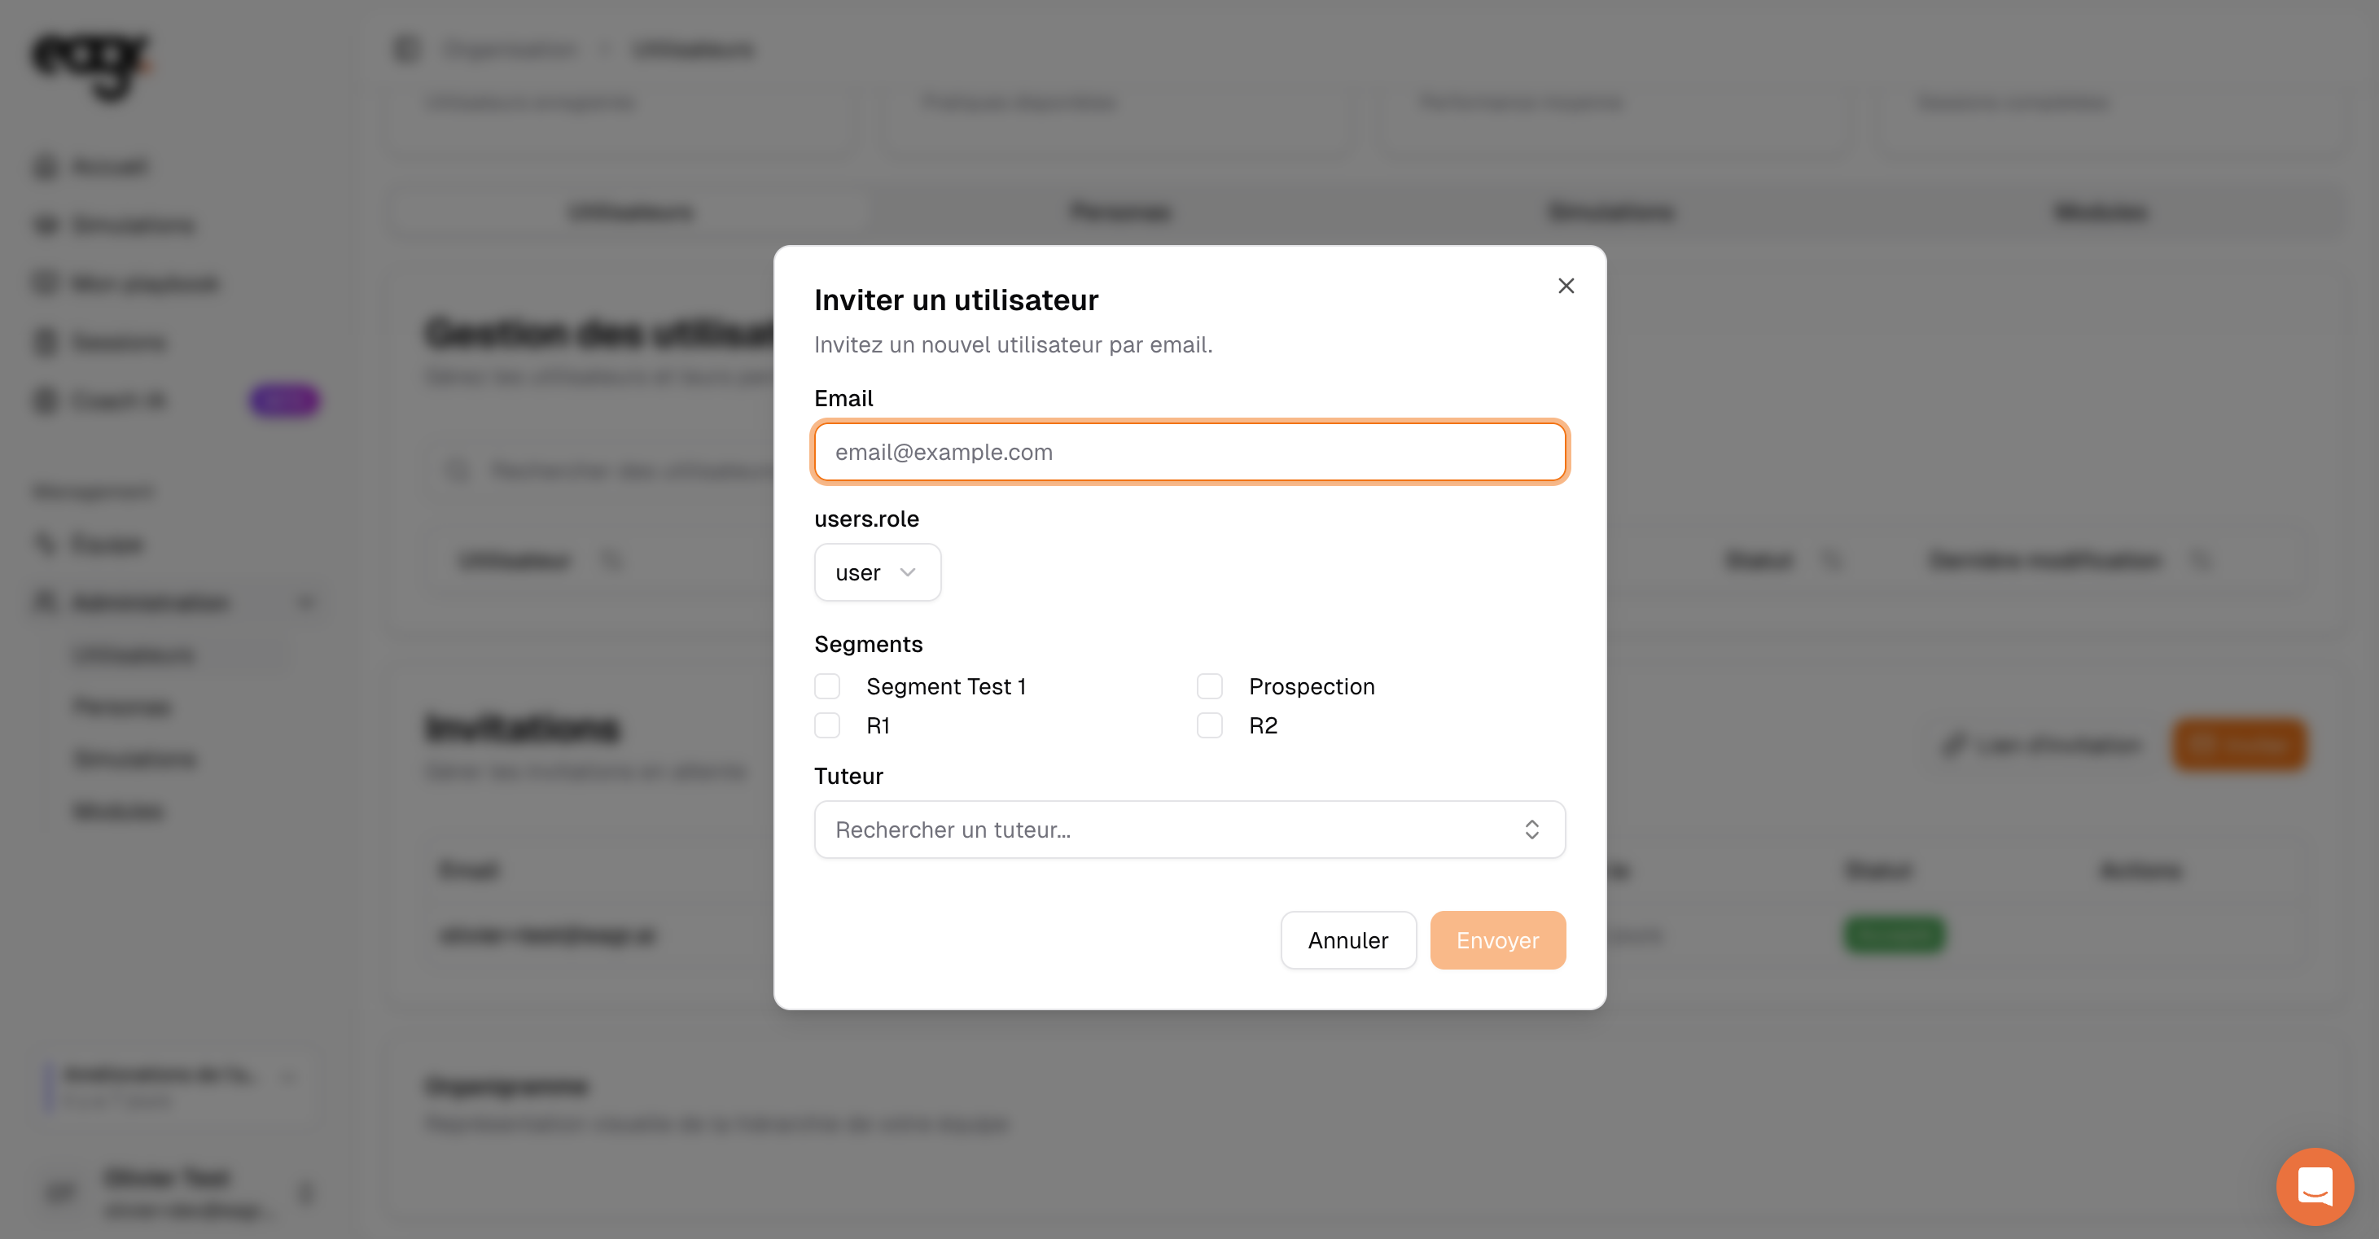The width and height of the screenshot is (2379, 1239).
Task: Click the Accueil home icon in sidebar
Action: 44,167
